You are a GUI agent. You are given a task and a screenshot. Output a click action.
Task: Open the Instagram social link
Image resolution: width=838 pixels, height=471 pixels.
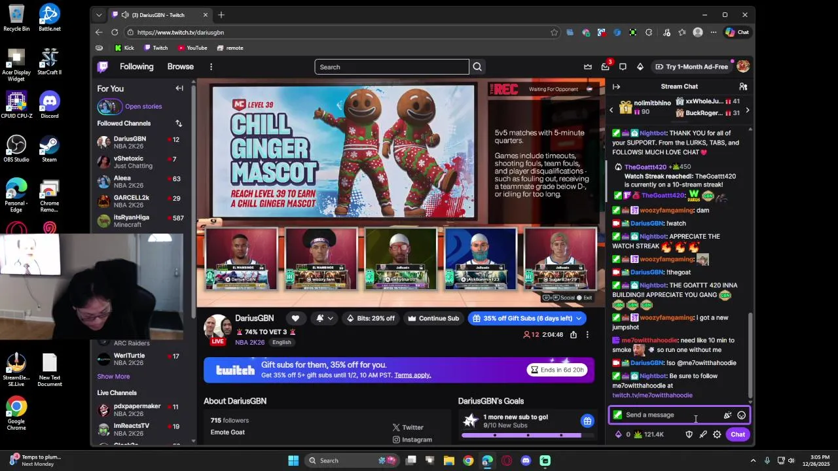tap(412, 440)
